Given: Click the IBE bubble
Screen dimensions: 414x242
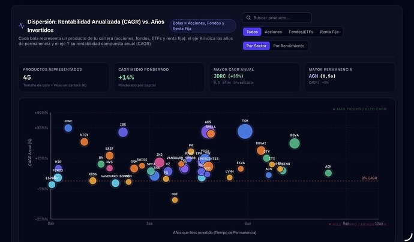Looking at the screenshot, I should point(123,132).
